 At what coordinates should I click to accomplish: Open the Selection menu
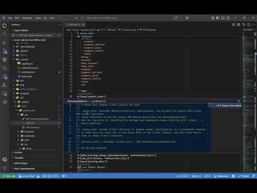[x=27, y=18]
